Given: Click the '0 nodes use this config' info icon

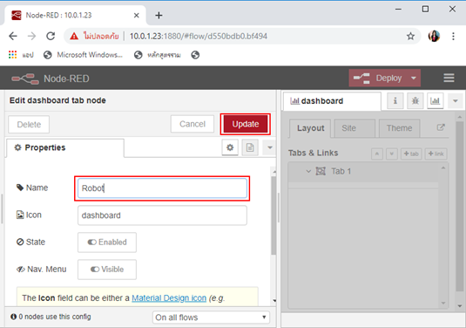Looking at the screenshot, I should [x=13, y=317].
